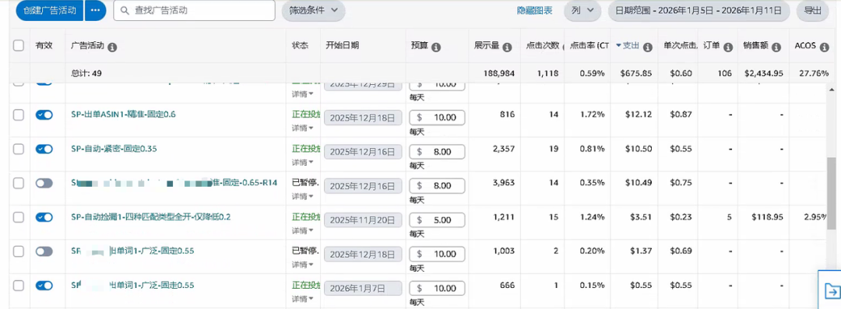The image size is (841, 309).
Task: Select checkbox for SP-自动捡漏1 row
Action: pyautogui.click(x=19, y=217)
